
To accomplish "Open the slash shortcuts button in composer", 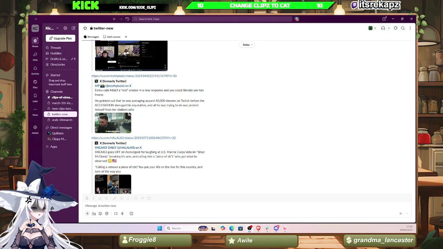I will (131, 213).
